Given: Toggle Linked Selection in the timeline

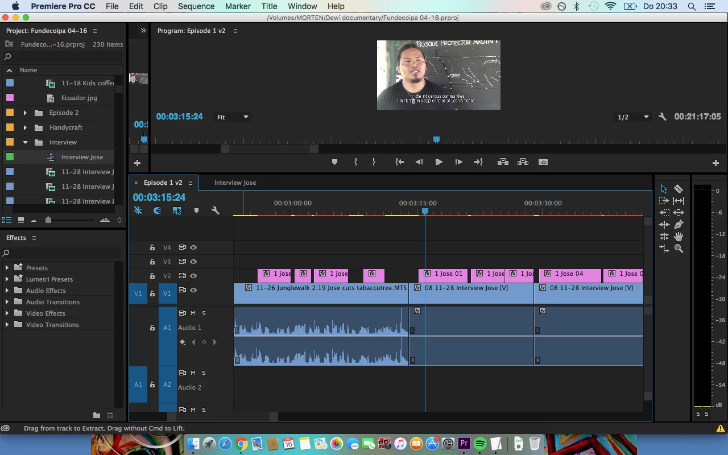Looking at the screenshot, I should pos(177,210).
